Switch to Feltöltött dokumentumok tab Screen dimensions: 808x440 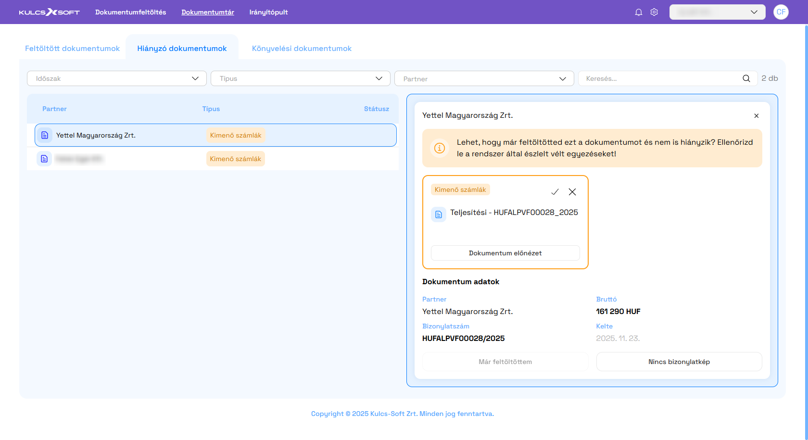pyautogui.click(x=72, y=49)
